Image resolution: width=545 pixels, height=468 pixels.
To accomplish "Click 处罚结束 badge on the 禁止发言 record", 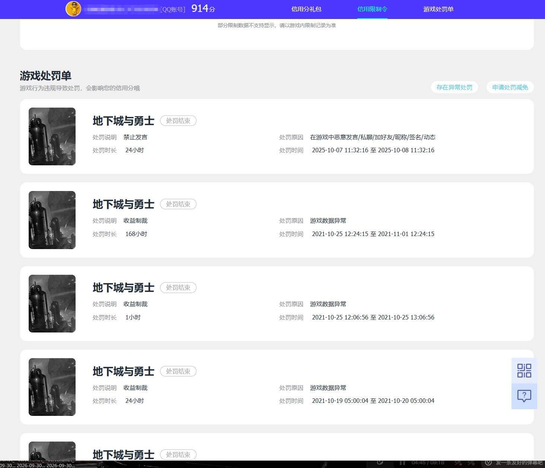I will (x=178, y=121).
